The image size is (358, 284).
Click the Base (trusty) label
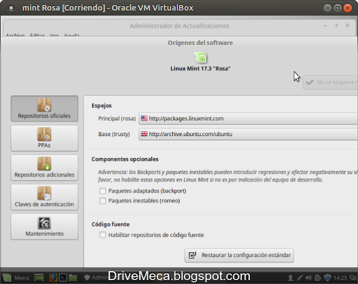(114, 134)
